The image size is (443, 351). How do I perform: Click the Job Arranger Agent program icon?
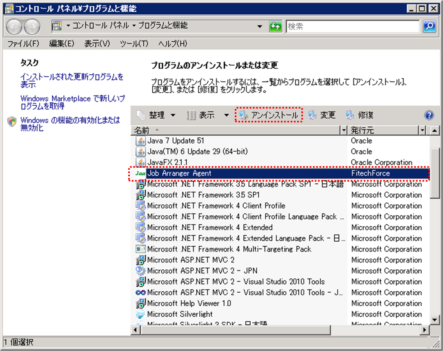[x=140, y=173]
